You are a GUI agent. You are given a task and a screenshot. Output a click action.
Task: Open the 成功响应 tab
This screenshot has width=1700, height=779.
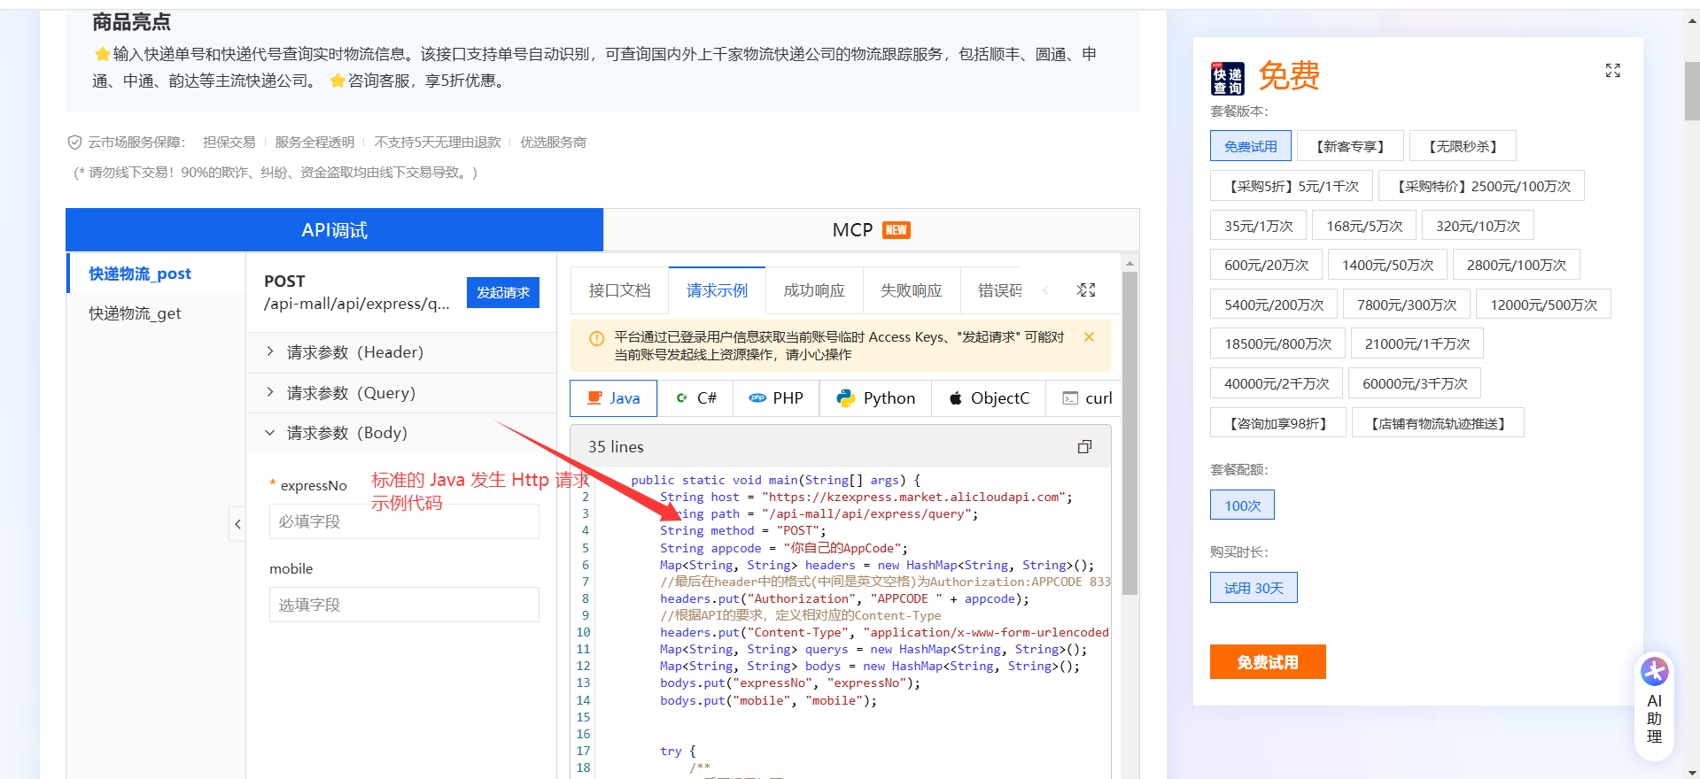tap(814, 290)
